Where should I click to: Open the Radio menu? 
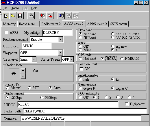click(15, 8)
